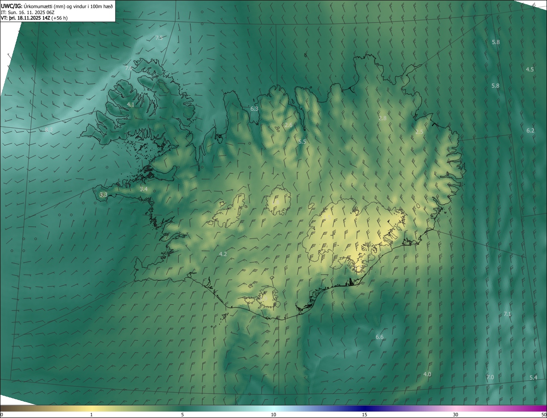Click the colorbar tick label 30

(x=456, y=415)
